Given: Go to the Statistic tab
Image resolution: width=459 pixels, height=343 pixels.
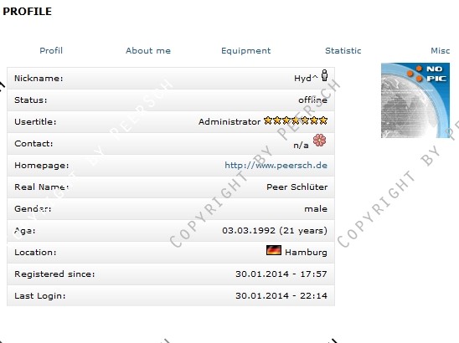Looking at the screenshot, I should tap(343, 50).
